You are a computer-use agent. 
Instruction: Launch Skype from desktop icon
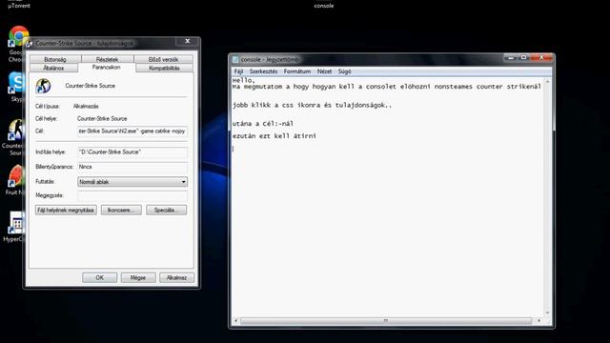click(x=17, y=83)
